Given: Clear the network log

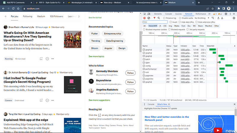Looking at the screenshot, I should [x=149, y=18].
